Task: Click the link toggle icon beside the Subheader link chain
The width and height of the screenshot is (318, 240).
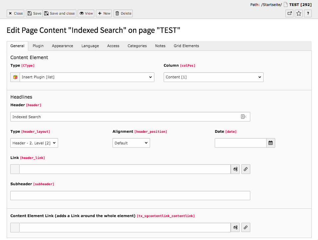Action: [x=235, y=169]
